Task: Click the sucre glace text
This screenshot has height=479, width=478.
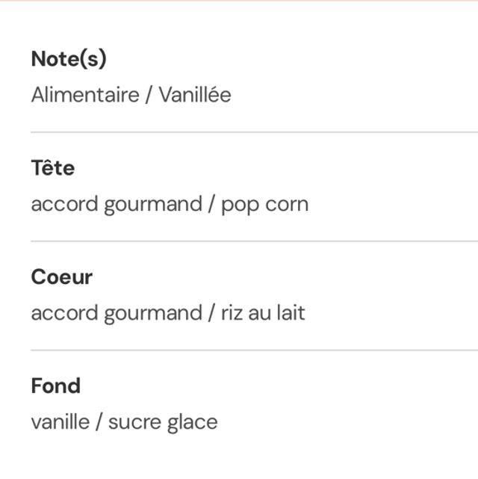Action: [x=163, y=421]
